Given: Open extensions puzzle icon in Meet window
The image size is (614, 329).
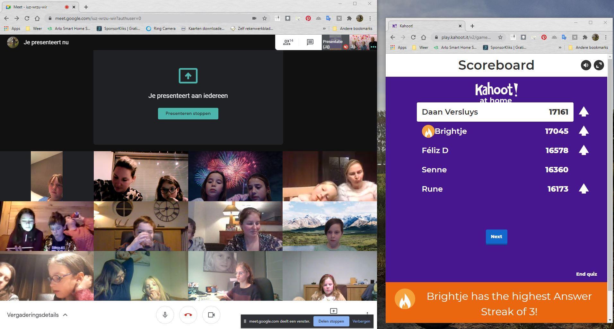Looking at the screenshot, I should (x=349, y=18).
